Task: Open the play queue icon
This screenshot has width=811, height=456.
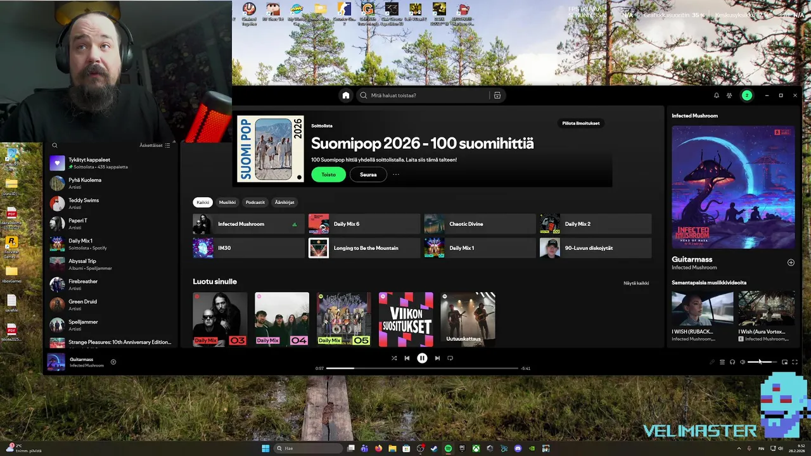Action: (x=722, y=362)
